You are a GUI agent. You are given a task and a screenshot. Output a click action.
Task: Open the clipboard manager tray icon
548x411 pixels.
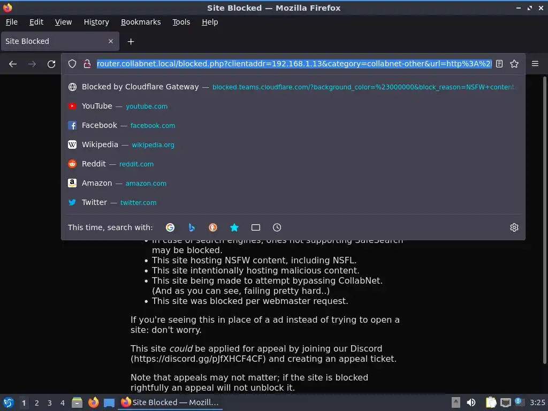pyautogui.click(x=491, y=402)
